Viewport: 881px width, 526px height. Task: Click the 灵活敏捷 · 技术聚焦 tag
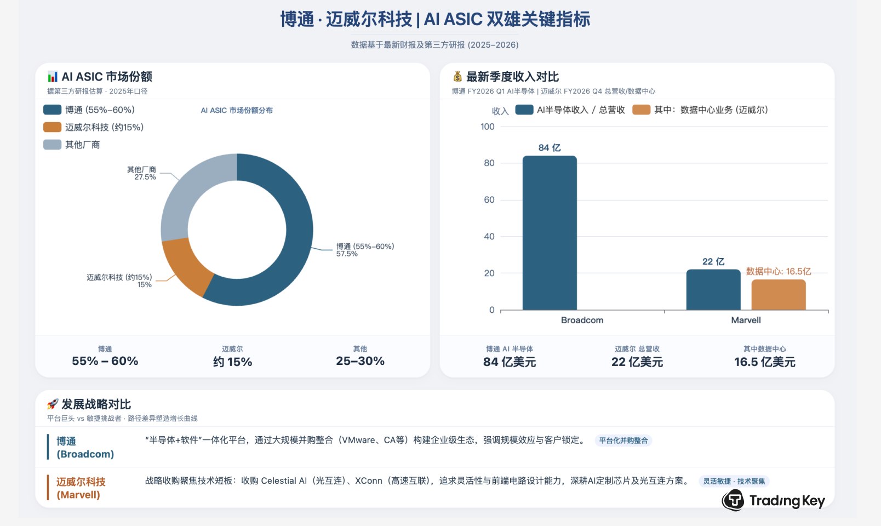point(734,481)
